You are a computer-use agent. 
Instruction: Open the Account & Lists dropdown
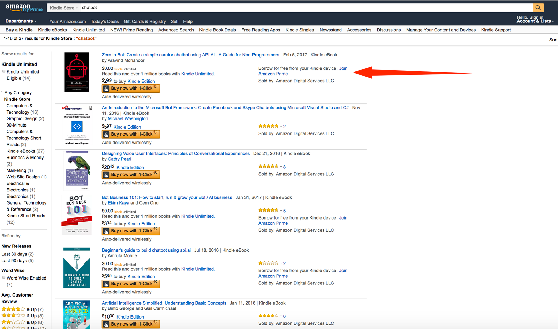tap(535, 21)
